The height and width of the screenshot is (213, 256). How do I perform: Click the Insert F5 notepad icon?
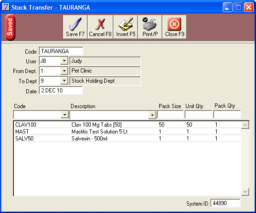click(x=125, y=24)
